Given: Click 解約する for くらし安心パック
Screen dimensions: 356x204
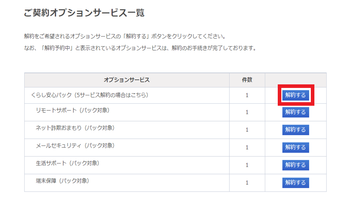Looking at the screenshot, I should point(296,95).
